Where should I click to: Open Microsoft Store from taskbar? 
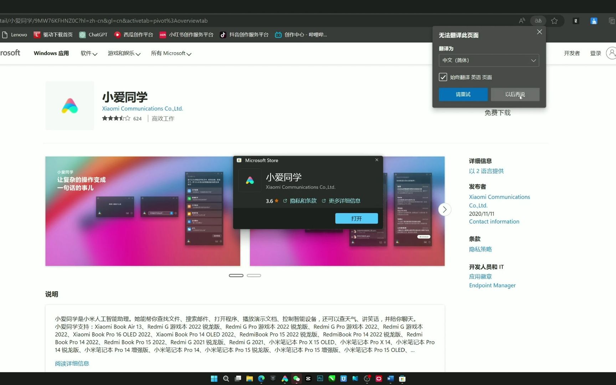coord(402,379)
